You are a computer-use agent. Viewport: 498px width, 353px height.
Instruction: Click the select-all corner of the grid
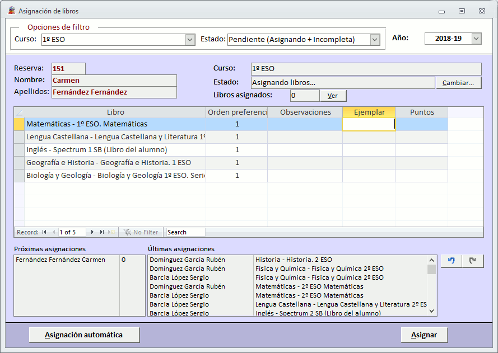point(19,112)
